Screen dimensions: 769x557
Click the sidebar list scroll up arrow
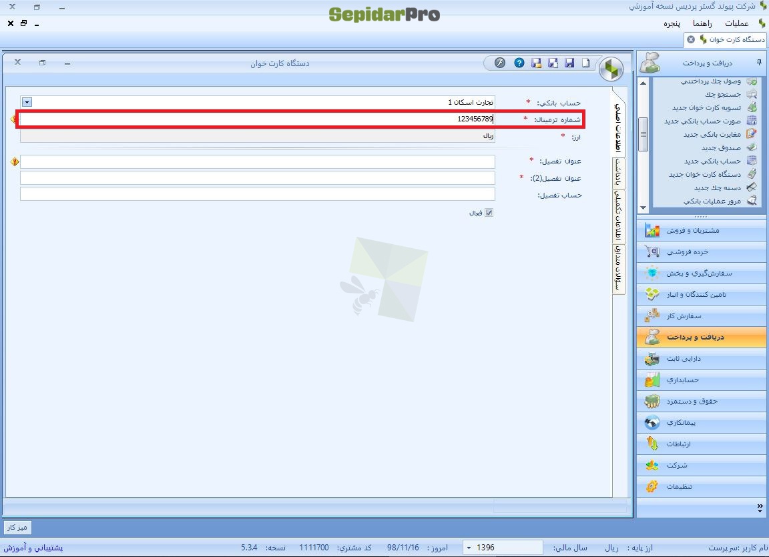(x=643, y=83)
